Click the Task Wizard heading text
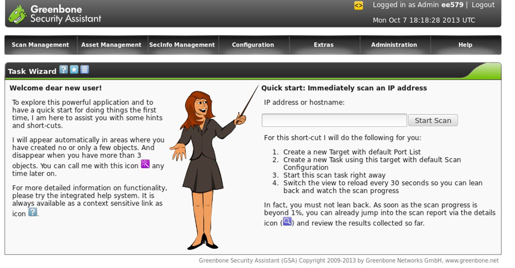 [x=32, y=71]
